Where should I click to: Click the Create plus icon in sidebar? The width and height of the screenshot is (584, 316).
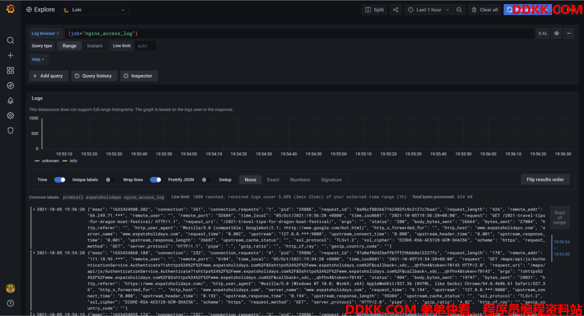(x=10, y=56)
